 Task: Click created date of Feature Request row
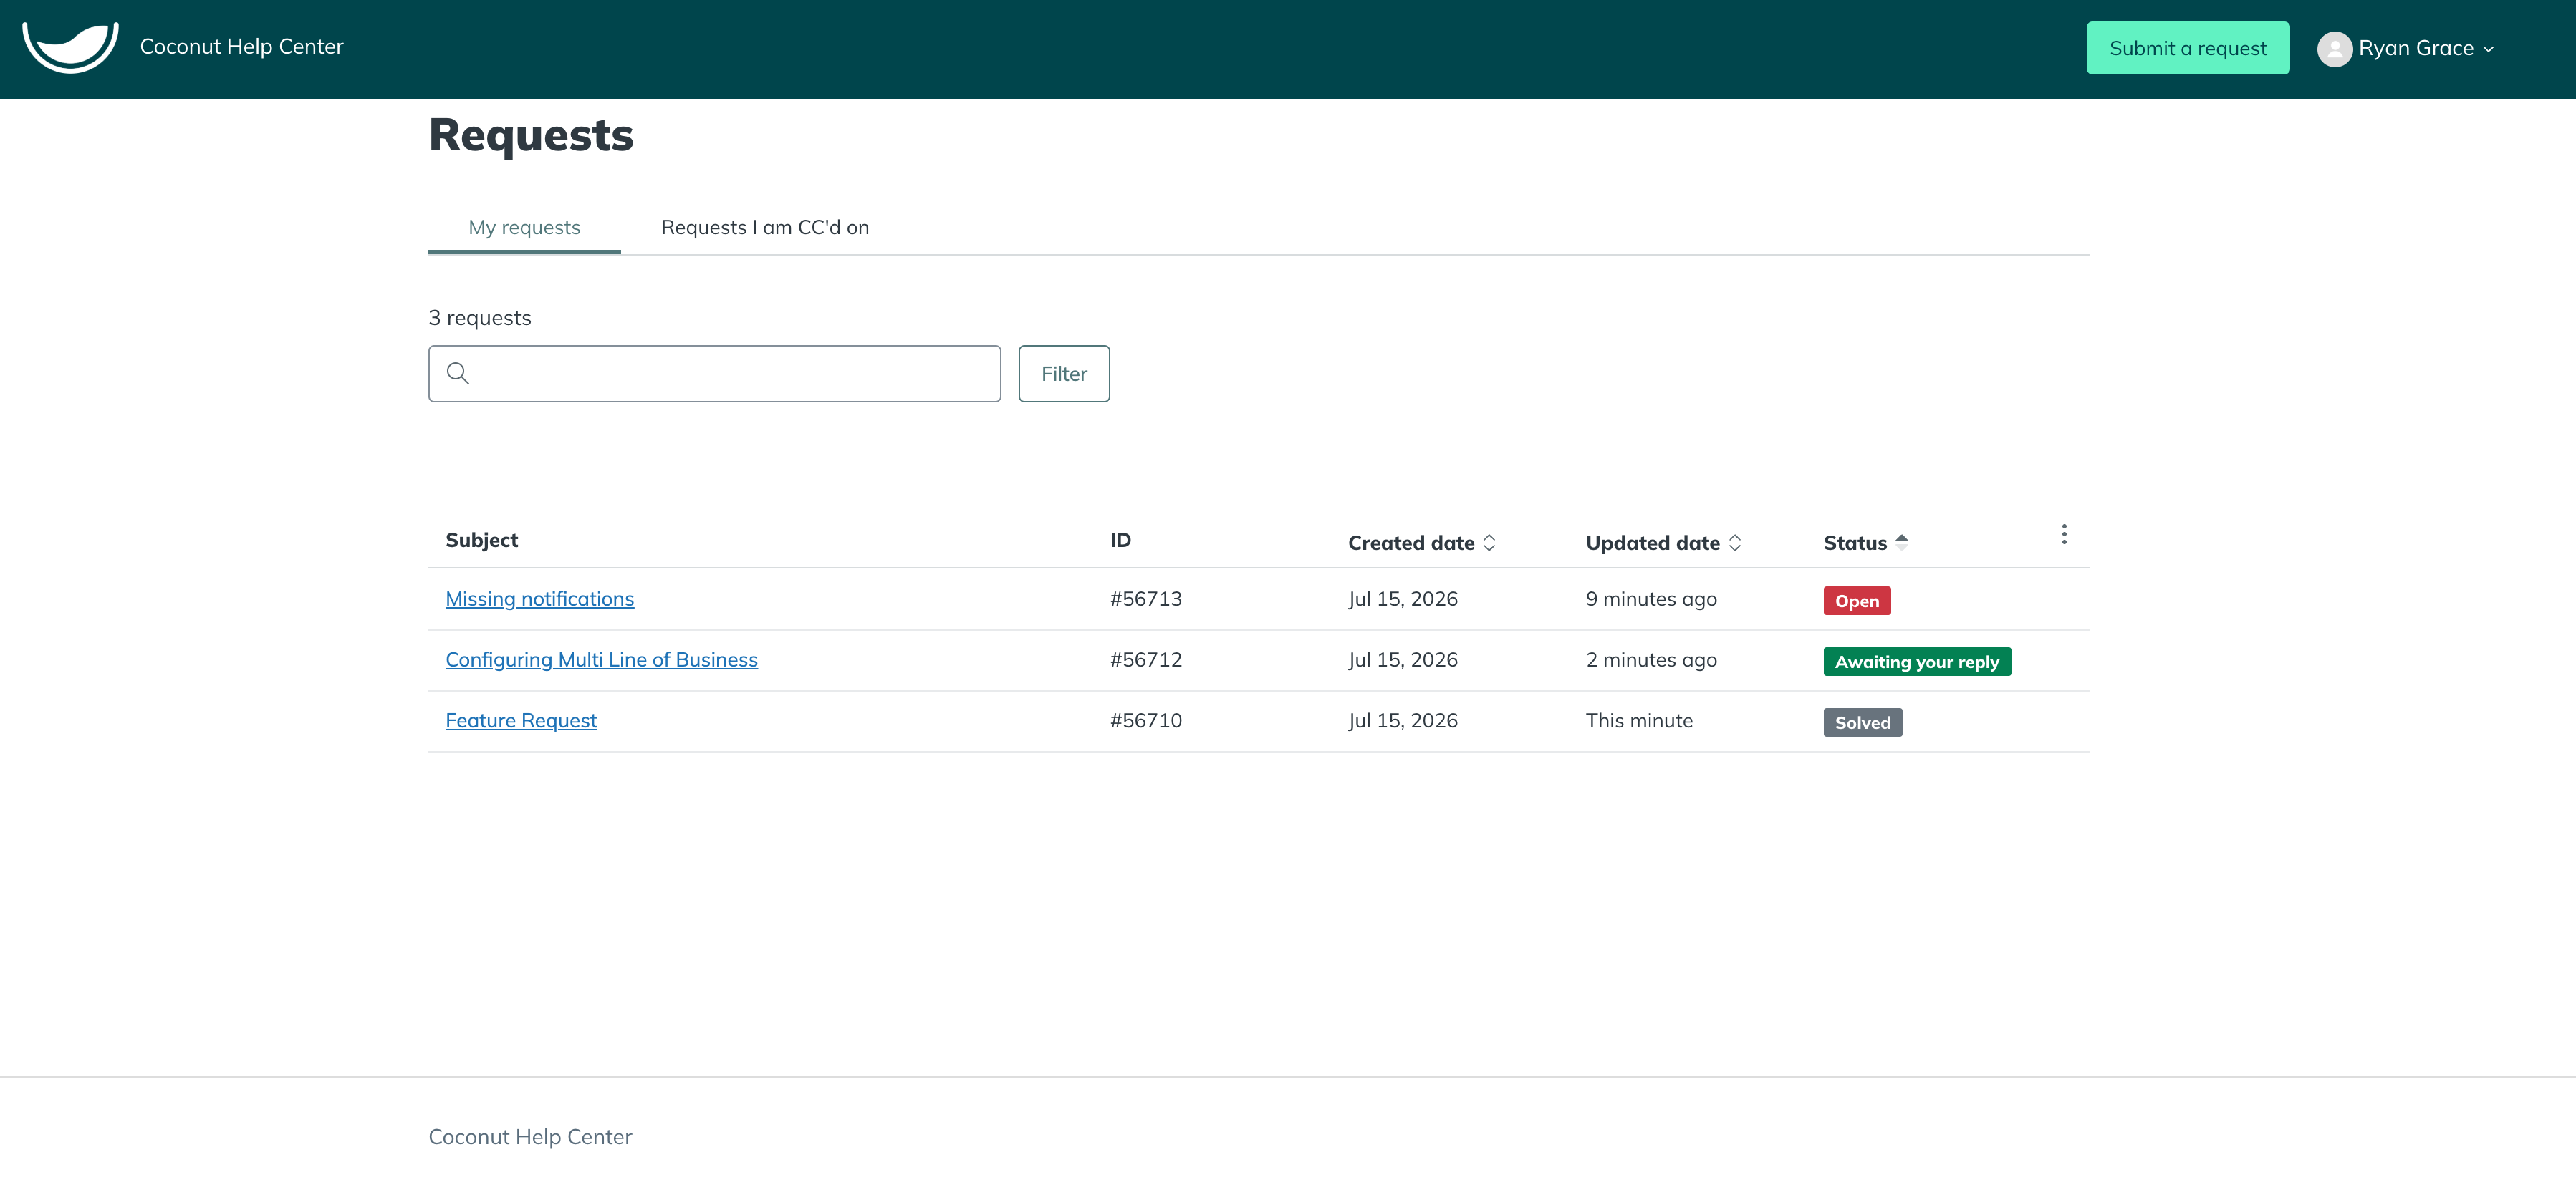click(x=1403, y=720)
